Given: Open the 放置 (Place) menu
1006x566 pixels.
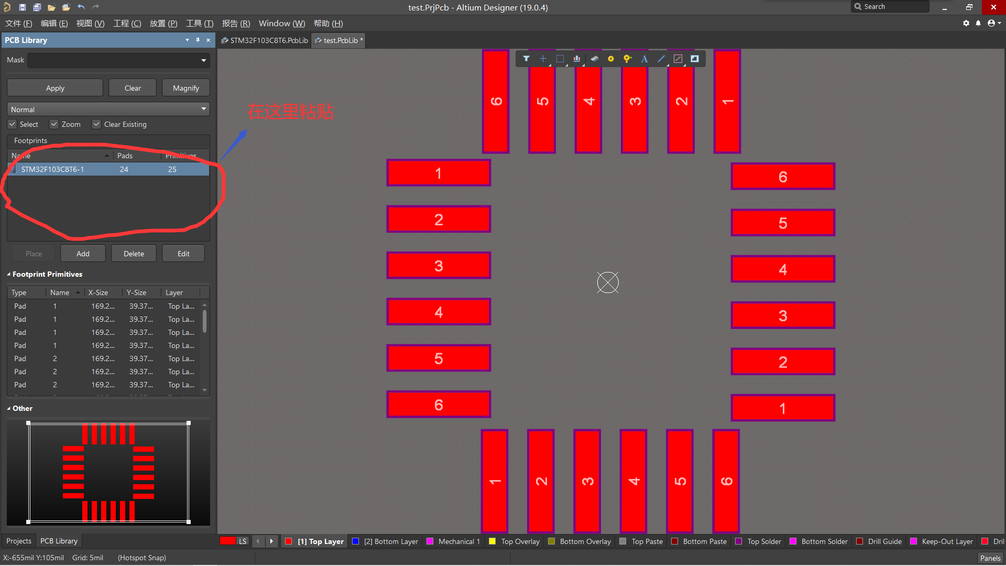Looking at the screenshot, I should (163, 24).
